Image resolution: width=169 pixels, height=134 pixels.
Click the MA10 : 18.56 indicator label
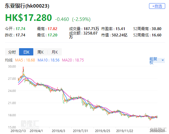point(49,60)
